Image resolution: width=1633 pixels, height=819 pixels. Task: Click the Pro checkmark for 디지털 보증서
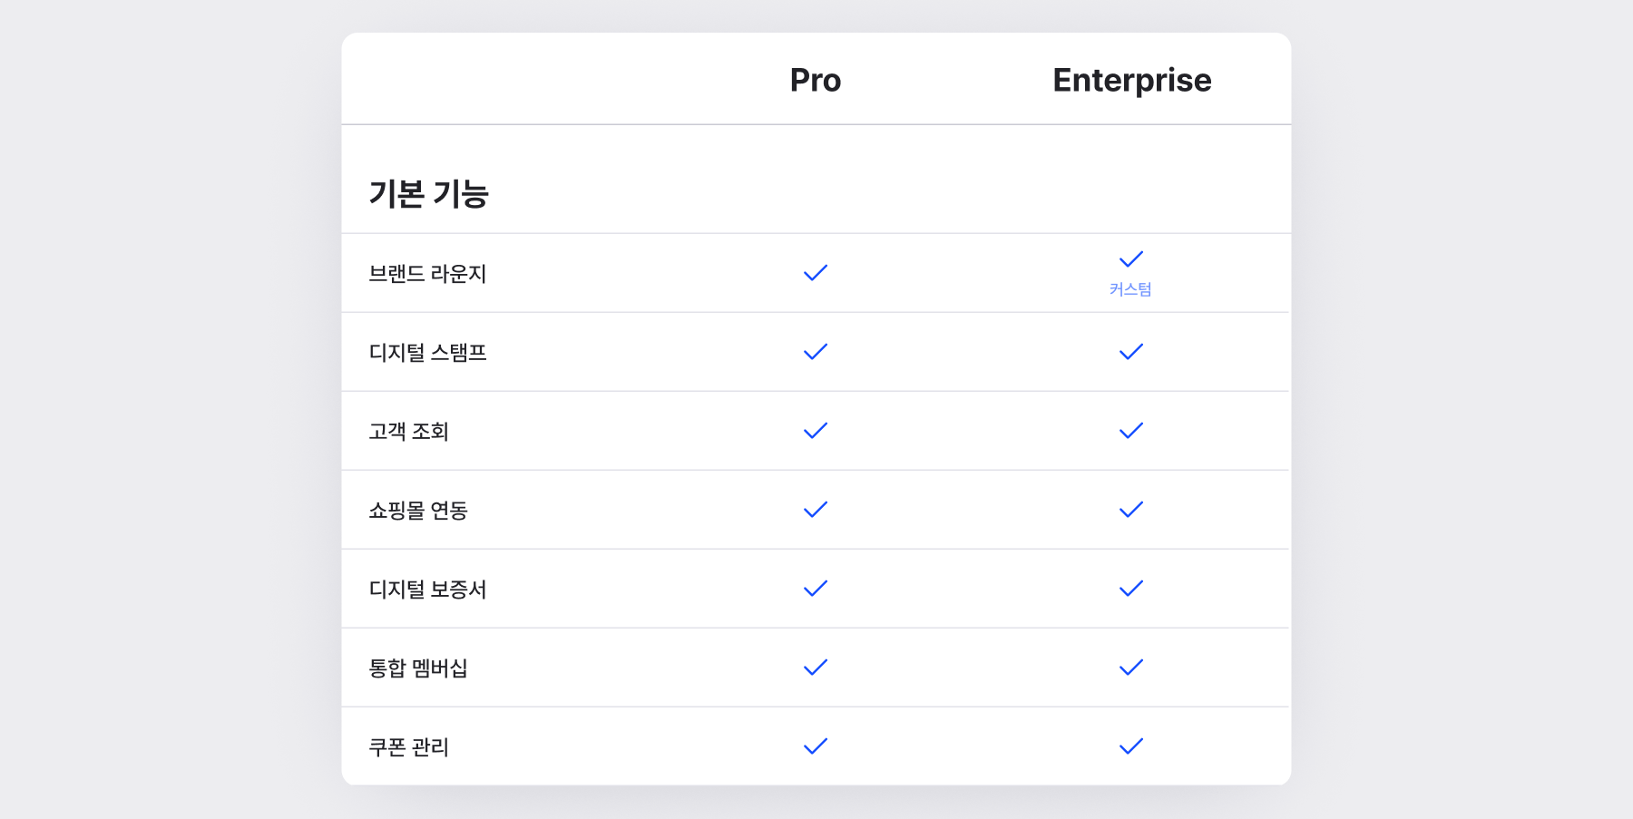[x=816, y=589]
